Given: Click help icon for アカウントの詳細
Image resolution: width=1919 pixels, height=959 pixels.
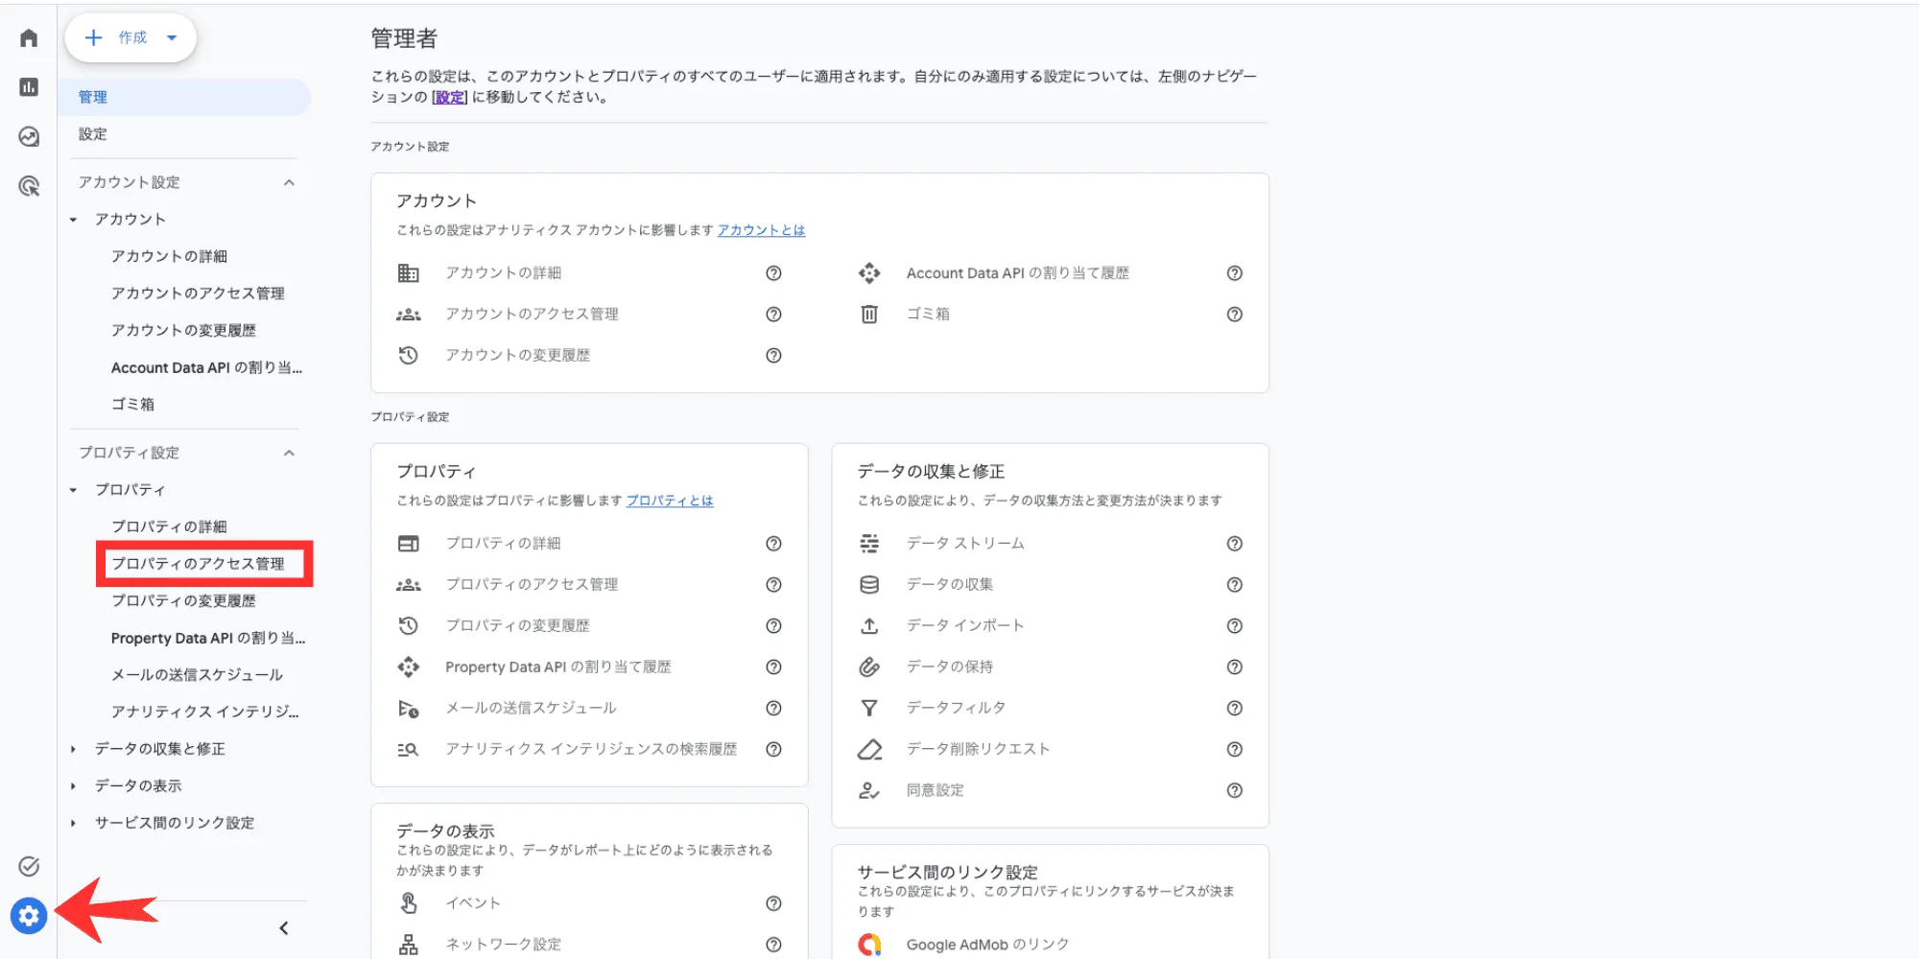Looking at the screenshot, I should click(773, 273).
